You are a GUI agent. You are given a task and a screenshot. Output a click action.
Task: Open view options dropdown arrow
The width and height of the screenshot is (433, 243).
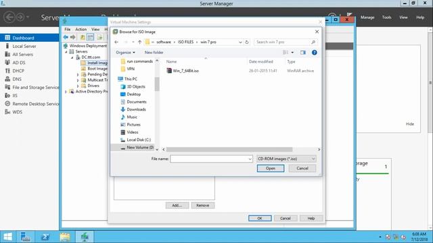coord(292,53)
